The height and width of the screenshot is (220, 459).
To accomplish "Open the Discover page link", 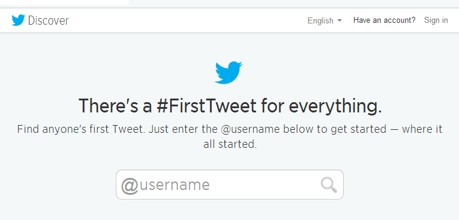I will (x=48, y=20).
